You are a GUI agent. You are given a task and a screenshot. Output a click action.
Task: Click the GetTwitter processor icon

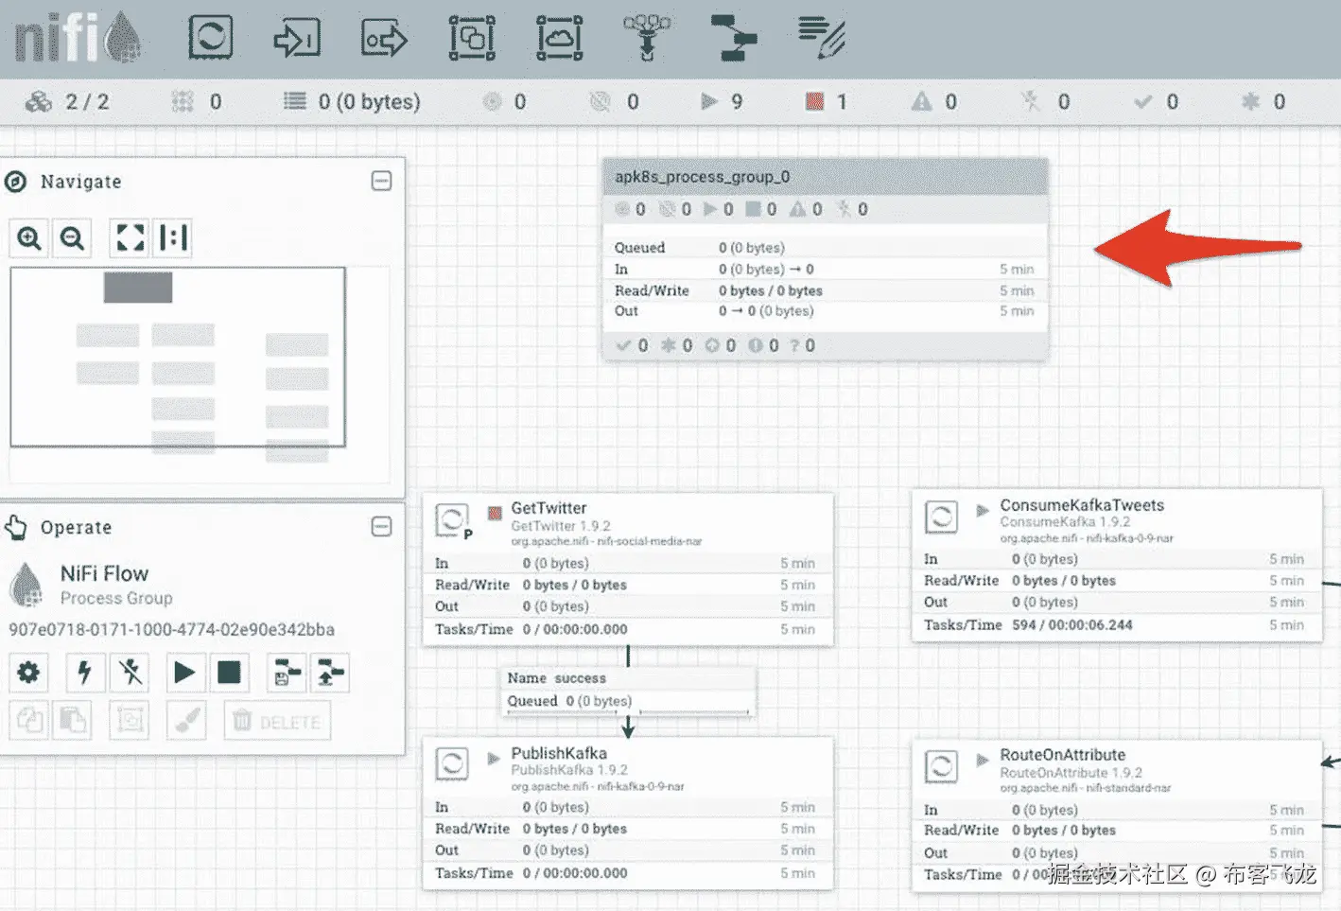tap(452, 519)
